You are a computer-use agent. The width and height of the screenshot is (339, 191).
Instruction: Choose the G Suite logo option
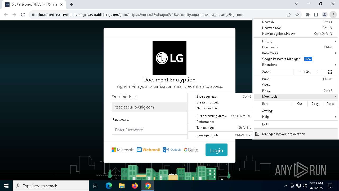[x=191, y=150]
